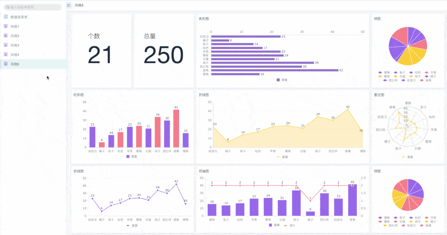
Task: Click the 6 low point on purple line chart
Action: 102,211
